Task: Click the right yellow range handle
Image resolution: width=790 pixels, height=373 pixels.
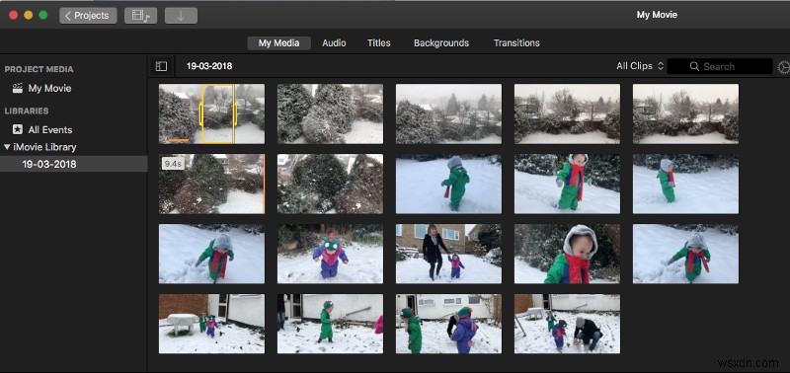Action: tap(235, 113)
